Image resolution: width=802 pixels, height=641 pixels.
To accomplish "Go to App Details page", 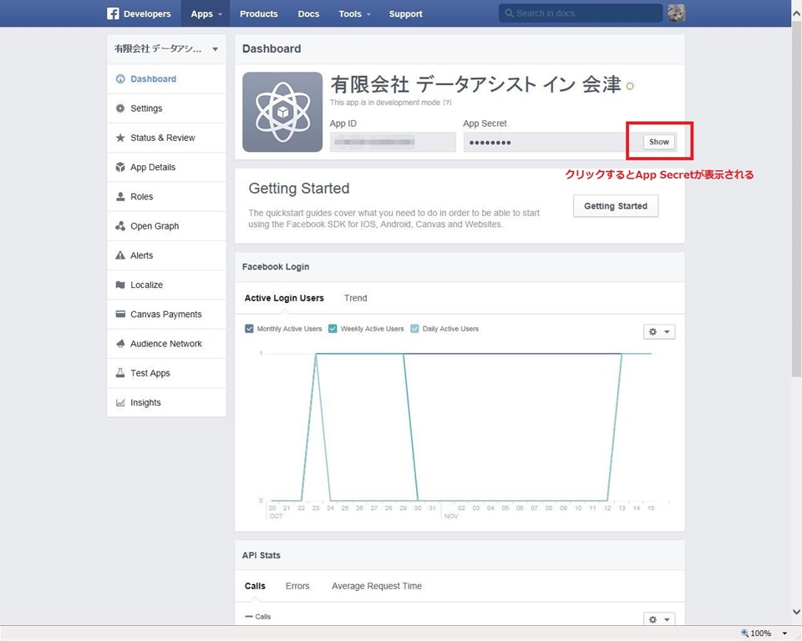I will 167,167.
